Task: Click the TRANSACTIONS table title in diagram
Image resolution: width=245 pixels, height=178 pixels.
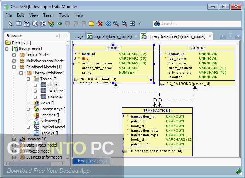Action: tap(157, 110)
